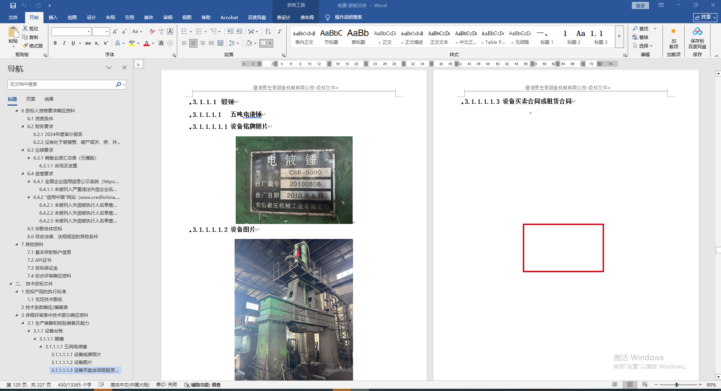Open the font name dropdown
Image resolution: width=721 pixels, height=391 pixels.
(88, 32)
